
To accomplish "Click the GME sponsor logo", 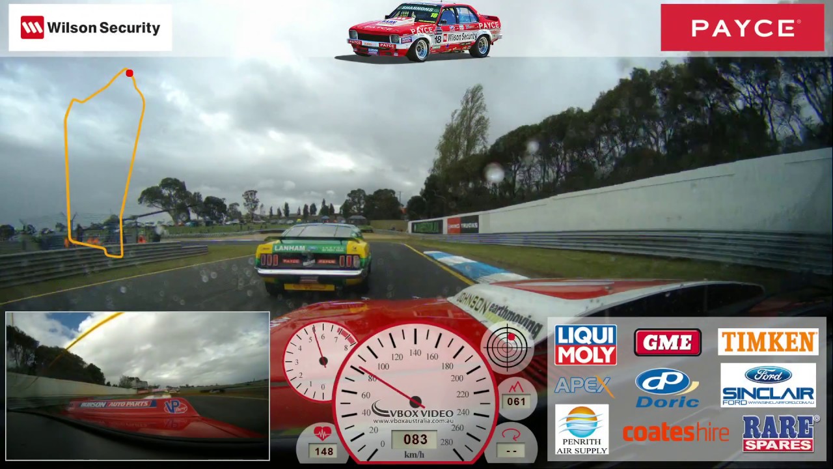I will [668, 342].
